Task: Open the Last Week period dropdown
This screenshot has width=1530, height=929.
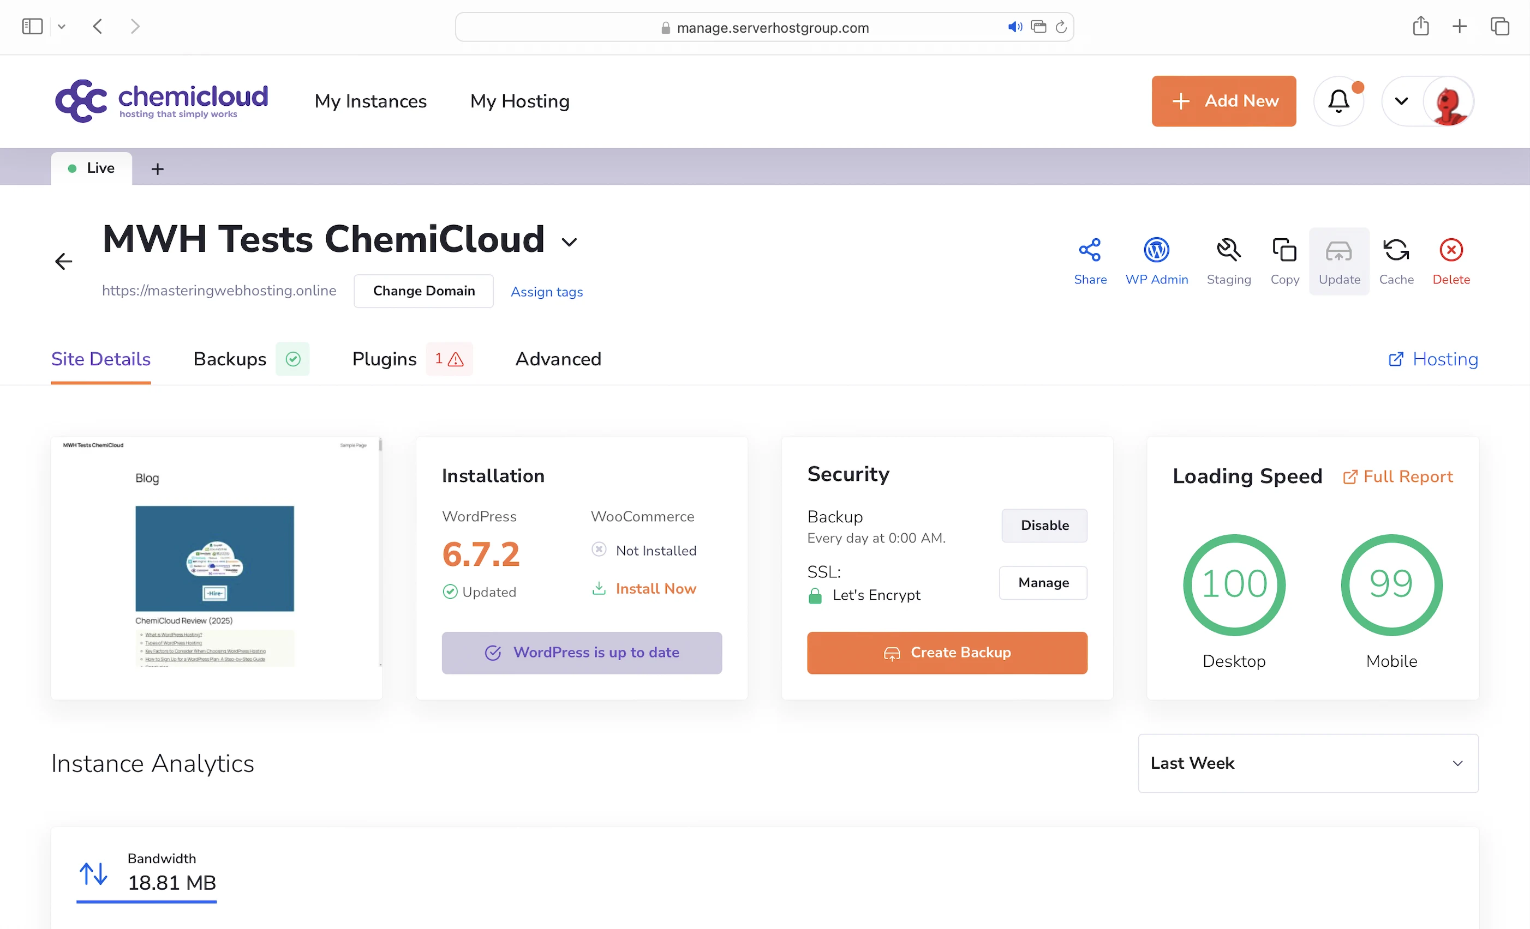Action: 1307,763
